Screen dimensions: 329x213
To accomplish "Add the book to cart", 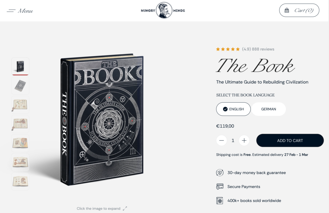I will tap(290, 141).
